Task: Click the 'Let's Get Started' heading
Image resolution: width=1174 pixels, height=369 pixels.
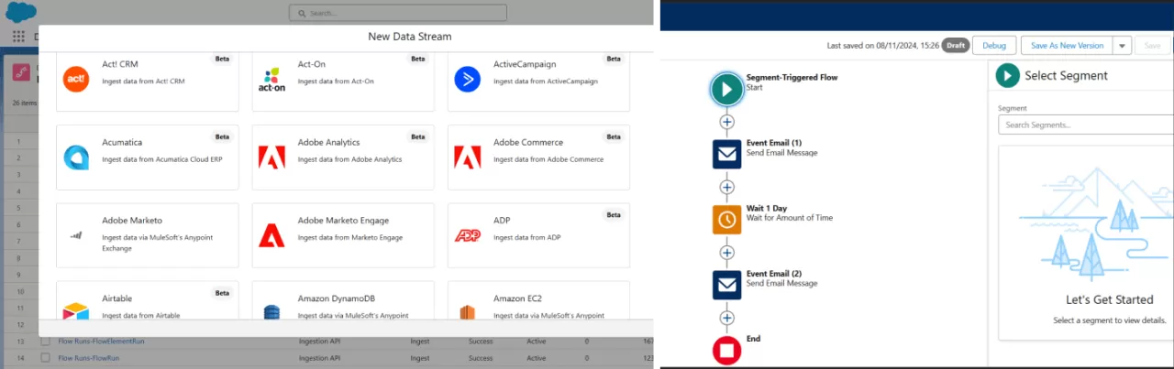Action: pos(1108,299)
